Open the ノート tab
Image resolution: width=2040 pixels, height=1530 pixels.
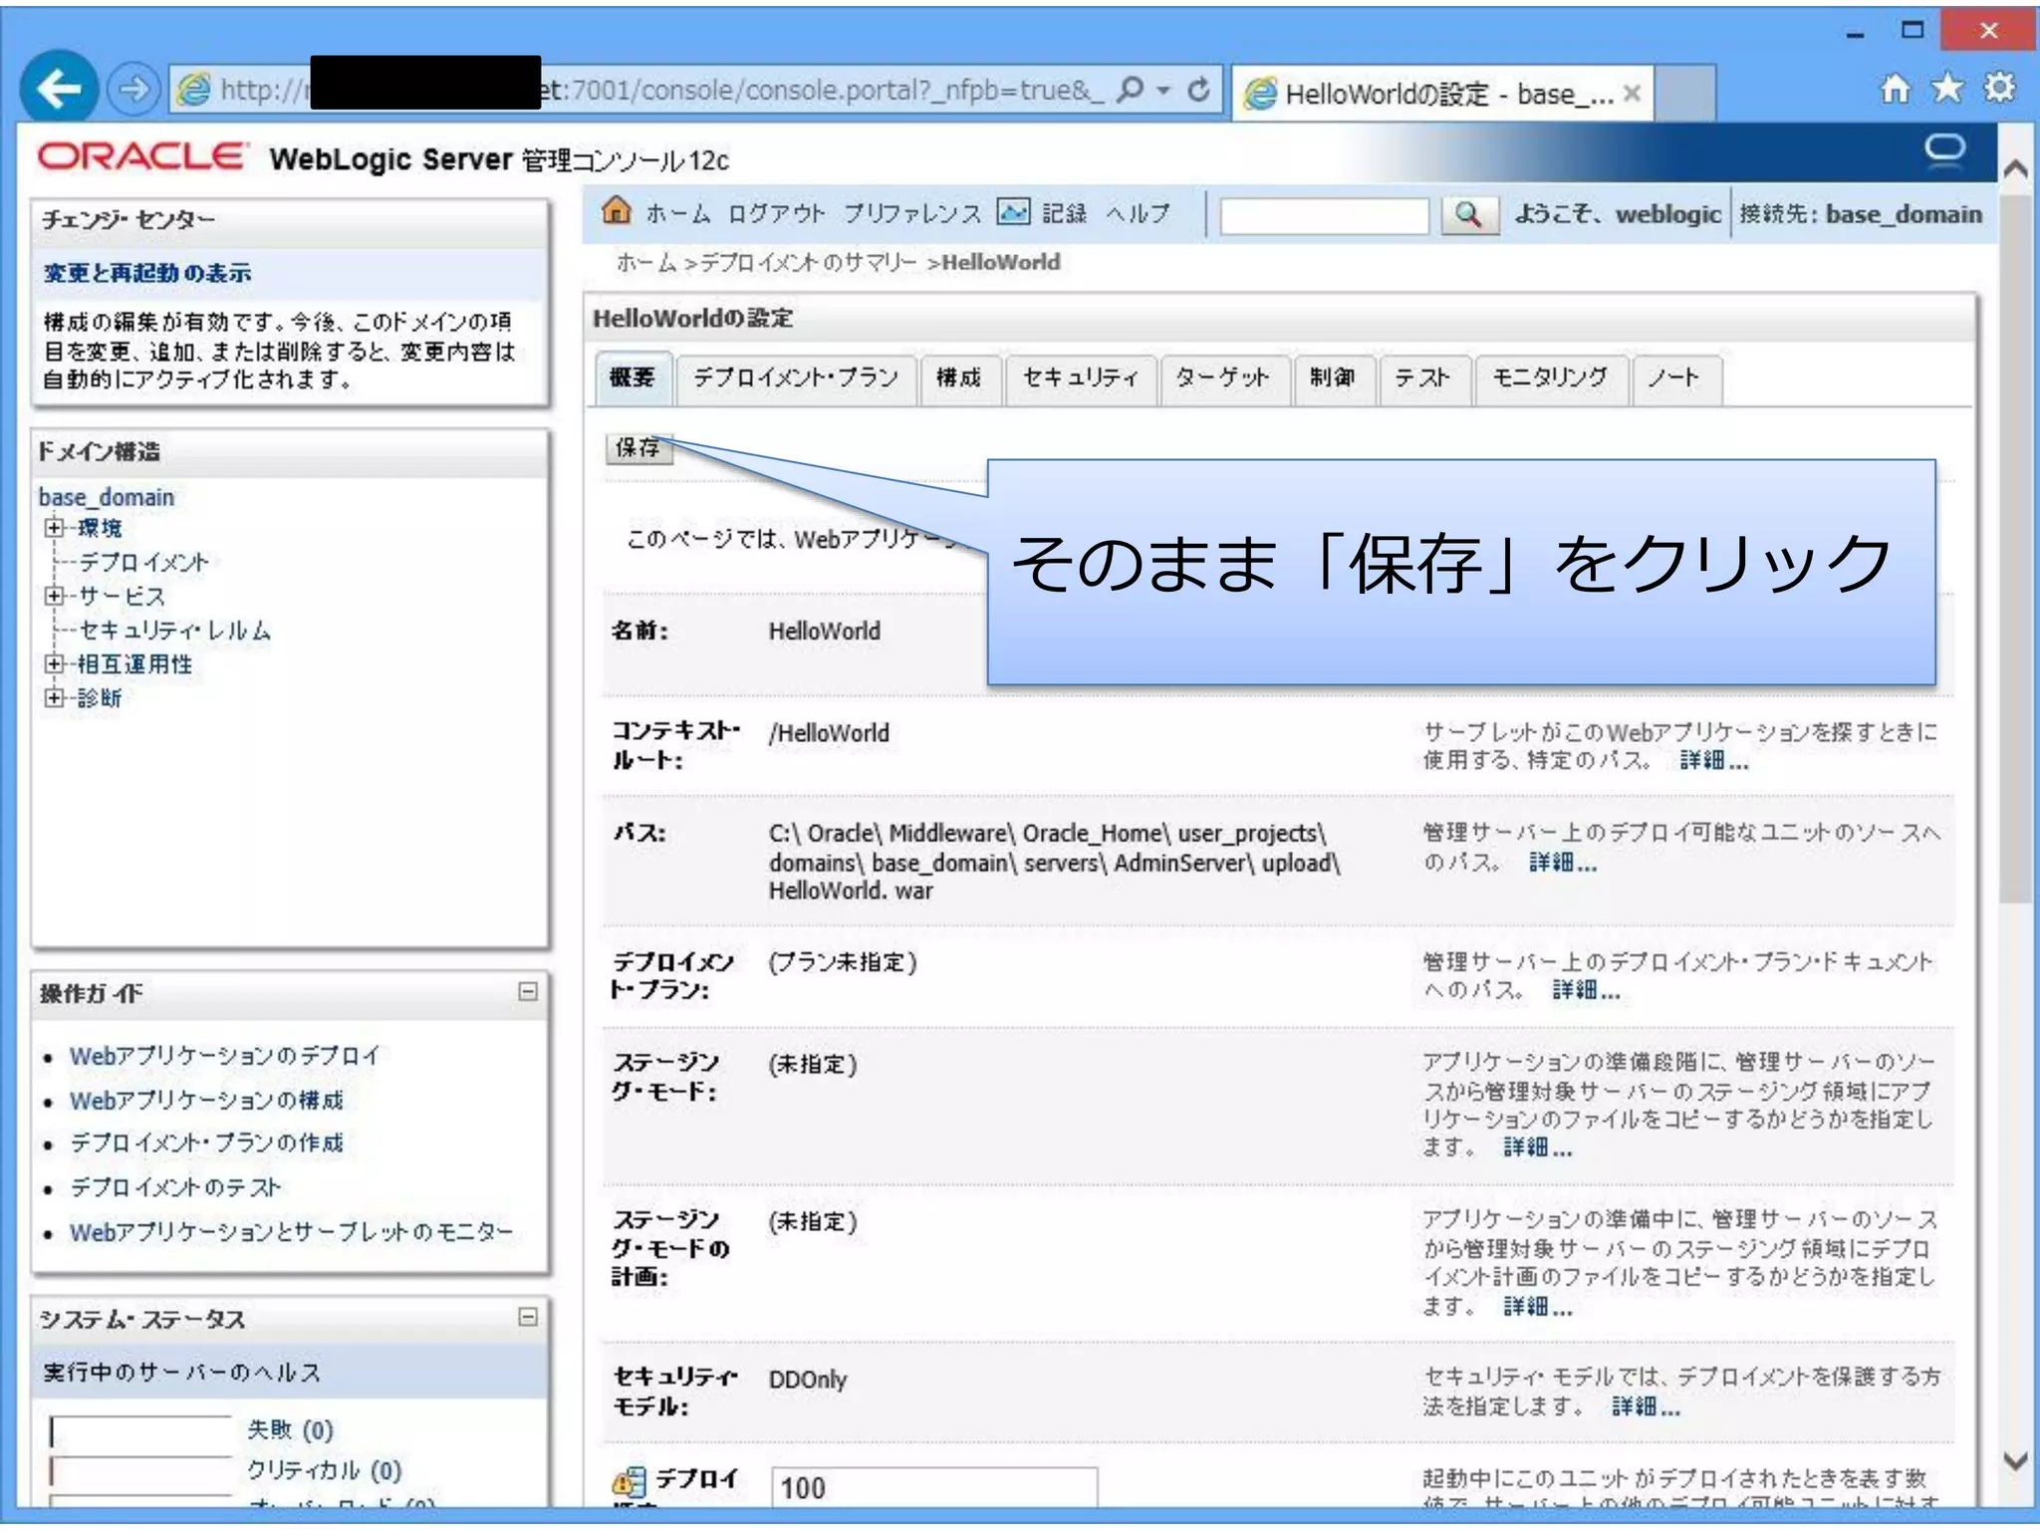click(x=1675, y=379)
